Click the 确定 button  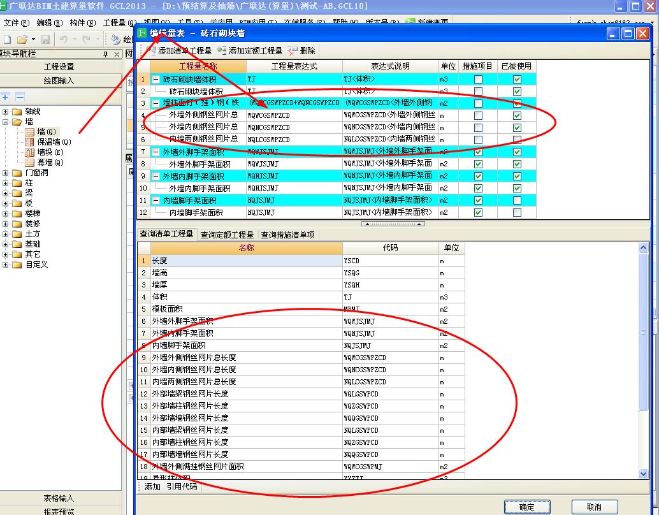[527, 507]
